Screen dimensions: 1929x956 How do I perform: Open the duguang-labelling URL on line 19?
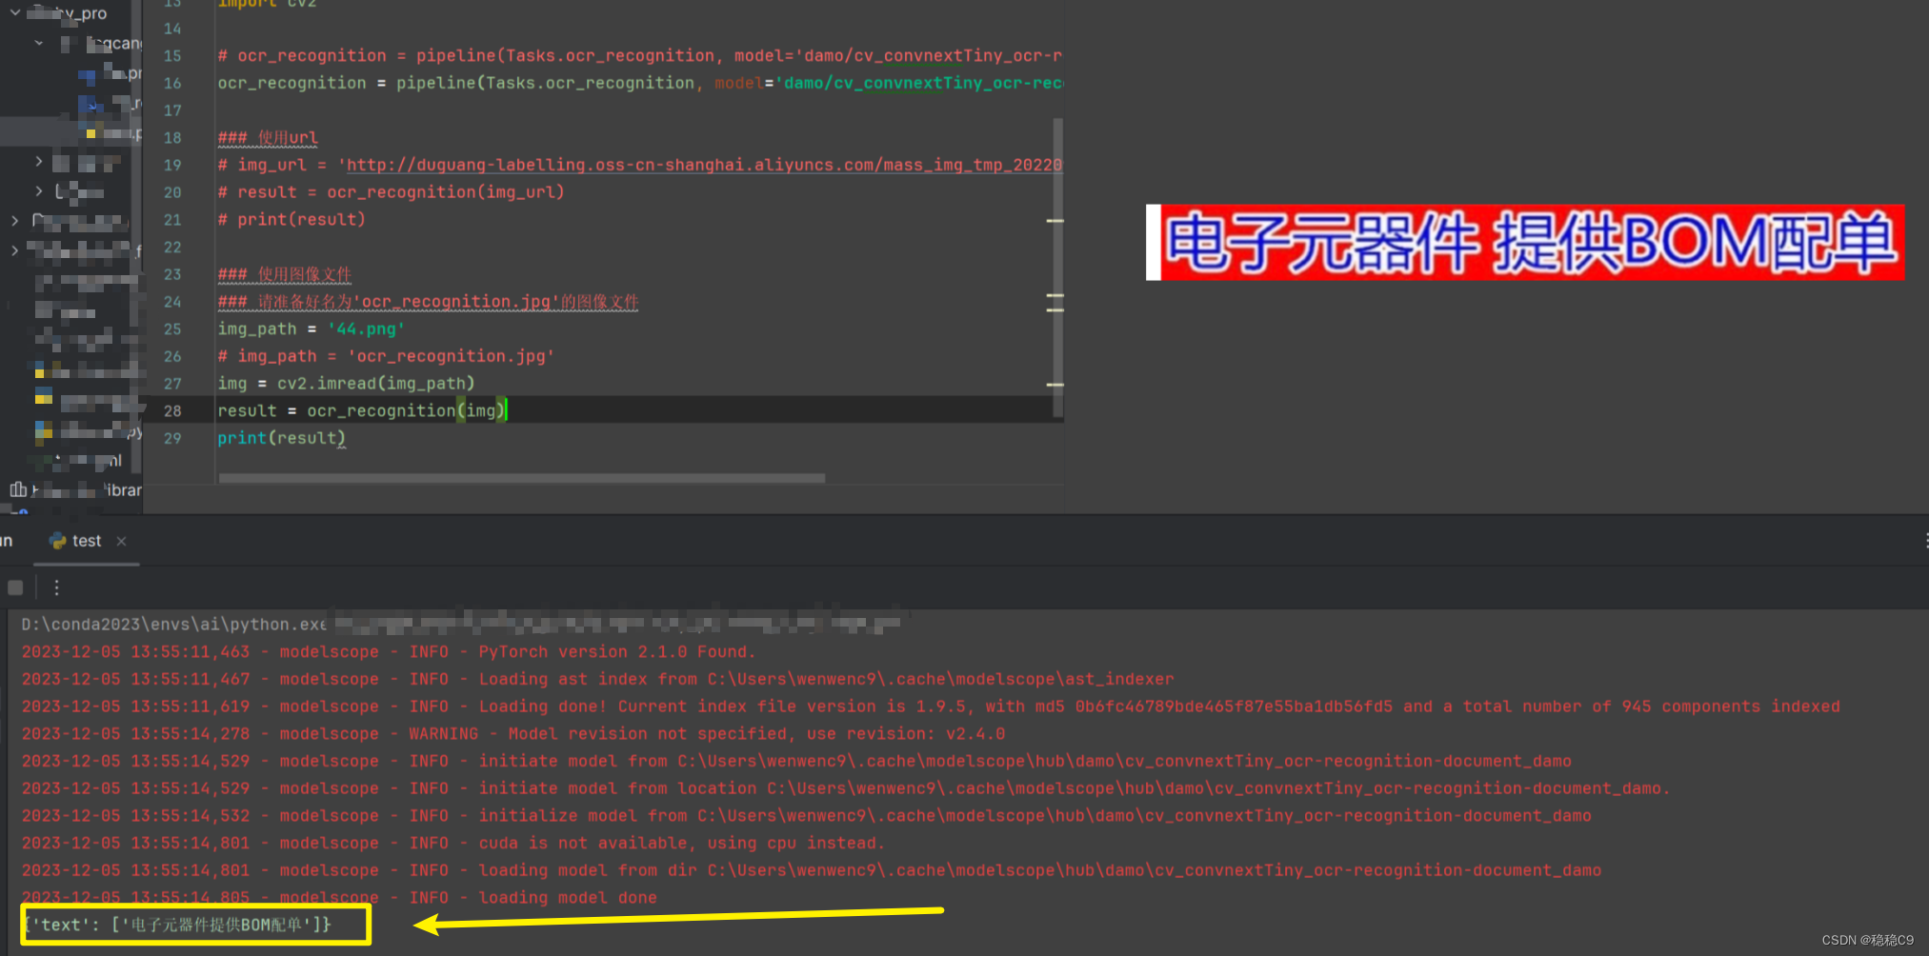[x=704, y=165]
